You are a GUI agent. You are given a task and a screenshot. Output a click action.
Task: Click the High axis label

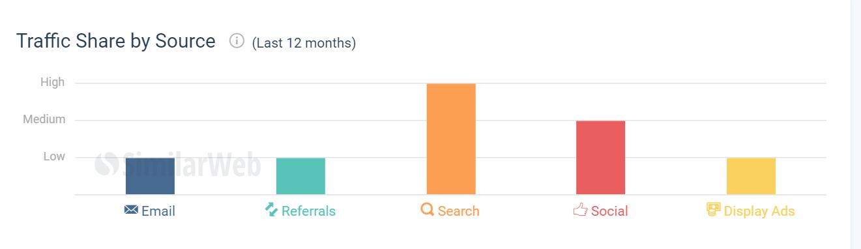[x=53, y=82]
